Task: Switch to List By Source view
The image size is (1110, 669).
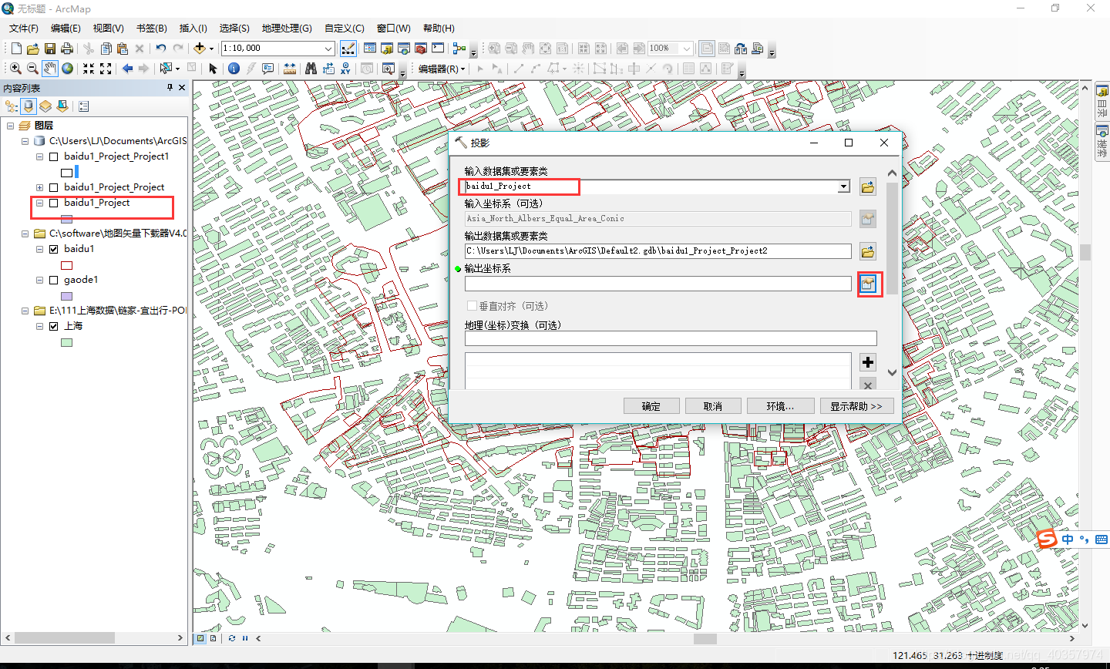Action: coord(29,106)
